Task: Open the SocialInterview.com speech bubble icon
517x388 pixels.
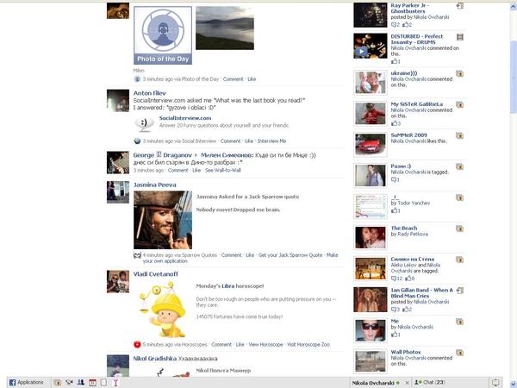Action: click(144, 123)
